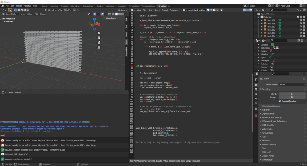Click the create_brick_wall.py text name field
This screenshot has height=166, width=307.
[196, 10]
